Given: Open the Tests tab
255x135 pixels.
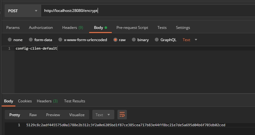Looking at the screenshot, I should coord(162,28).
